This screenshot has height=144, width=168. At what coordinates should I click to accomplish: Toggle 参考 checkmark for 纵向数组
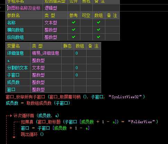click(73, 37)
